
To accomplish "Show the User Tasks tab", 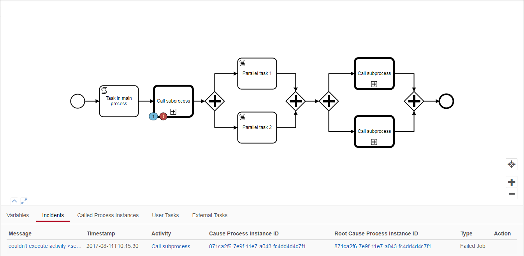I will 165,215.
